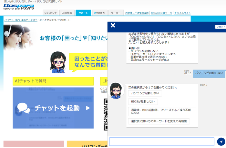This screenshot has height=148, width=226.
Task: Choose option 通電後、BIOS起動時、フリーズする
Action: point(162,111)
